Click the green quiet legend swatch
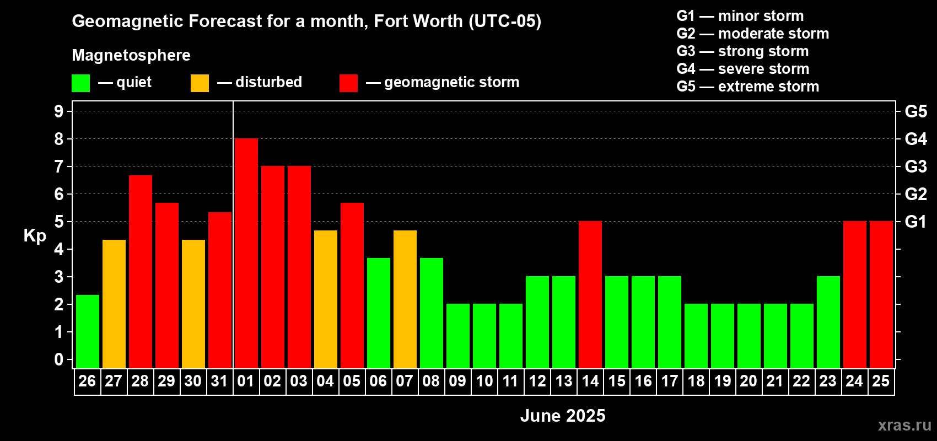The width and height of the screenshot is (937, 441). [x=80, y=83]
